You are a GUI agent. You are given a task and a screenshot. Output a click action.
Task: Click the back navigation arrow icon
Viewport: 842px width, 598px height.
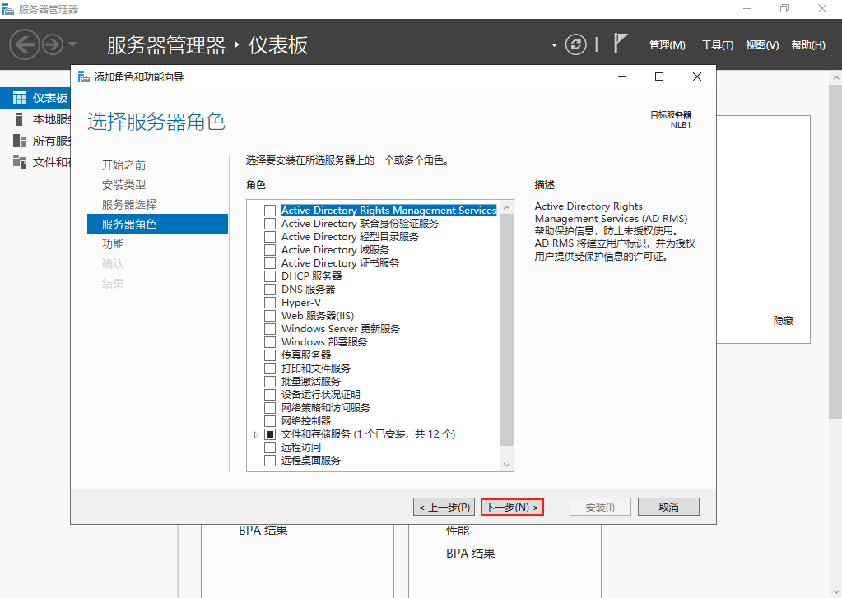point(24,44)
